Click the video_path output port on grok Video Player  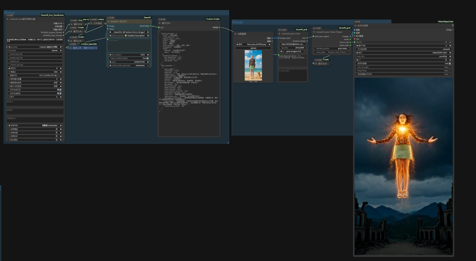[350, 45]
